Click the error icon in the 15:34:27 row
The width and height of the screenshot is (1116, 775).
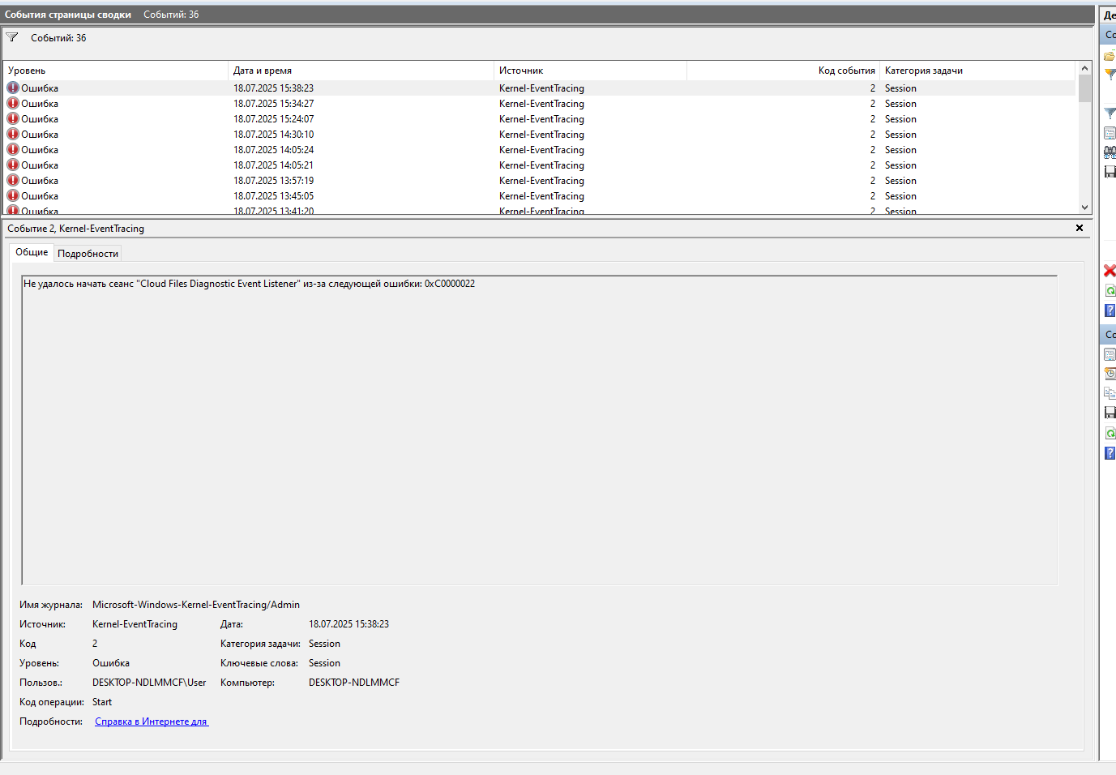click(x=13, y=103)
